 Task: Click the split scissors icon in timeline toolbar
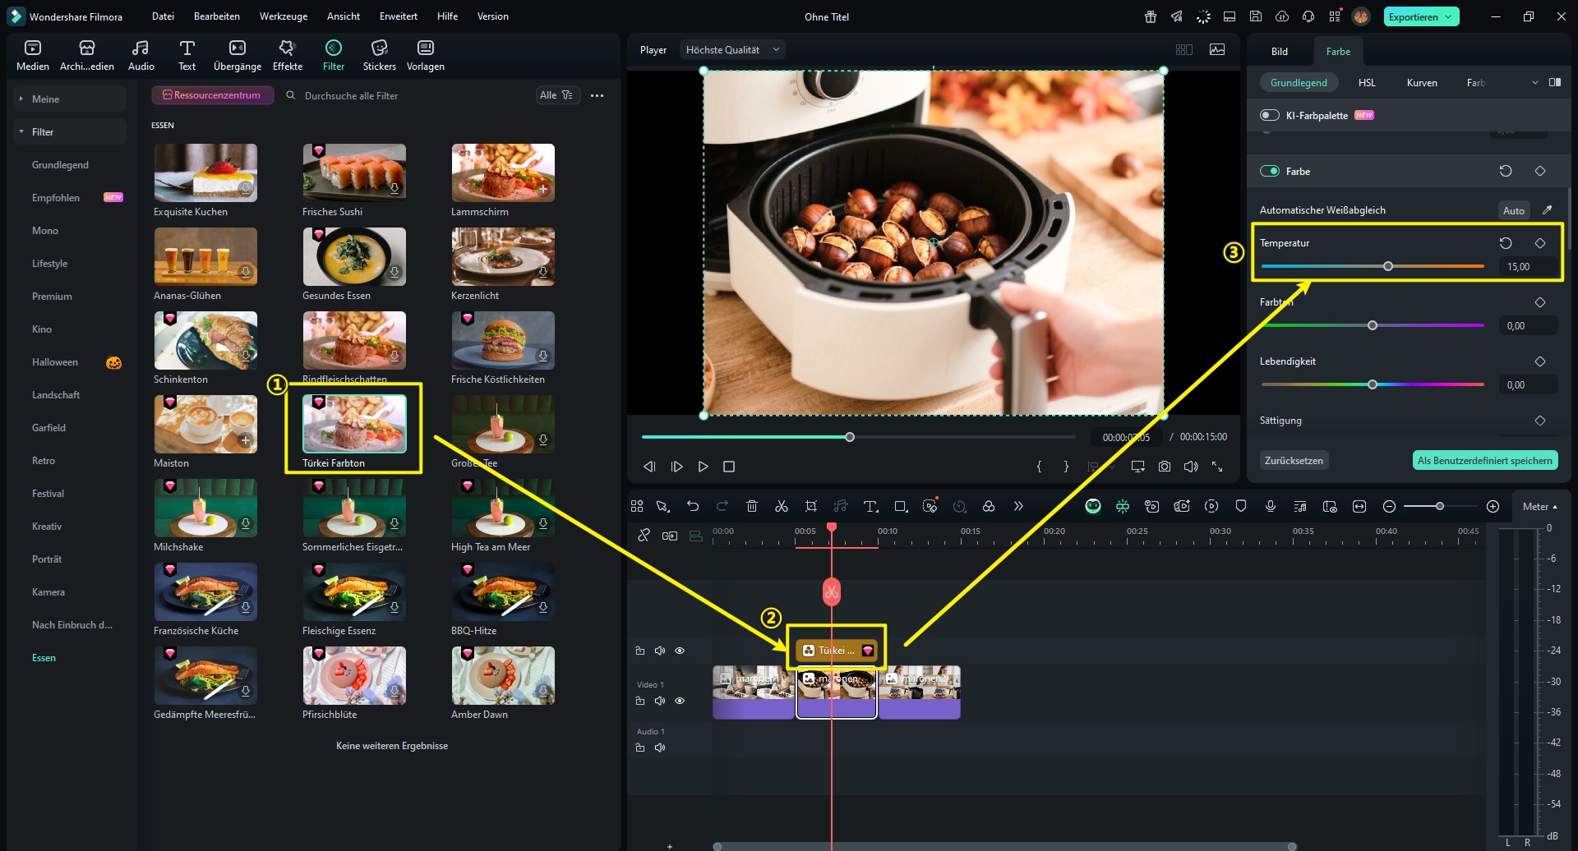coord(781,507)
